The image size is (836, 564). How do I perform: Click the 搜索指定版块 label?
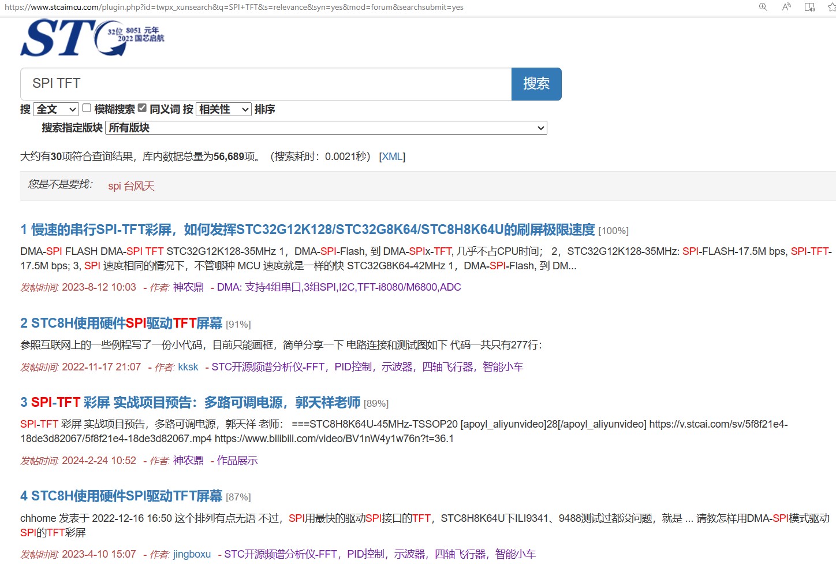coord(72,128)
